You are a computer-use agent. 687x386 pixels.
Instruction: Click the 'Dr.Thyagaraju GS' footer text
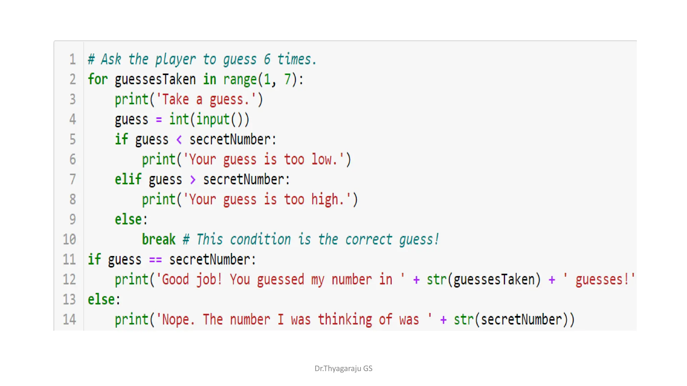pyautogui.click(x=343, y=369)
